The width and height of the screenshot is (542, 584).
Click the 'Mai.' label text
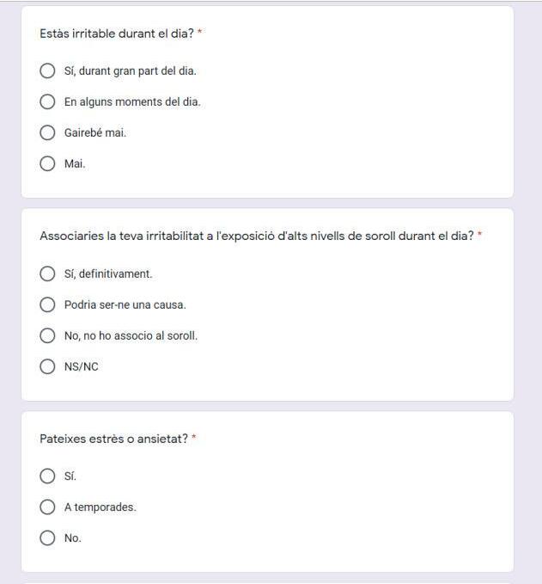pos(75,163)
